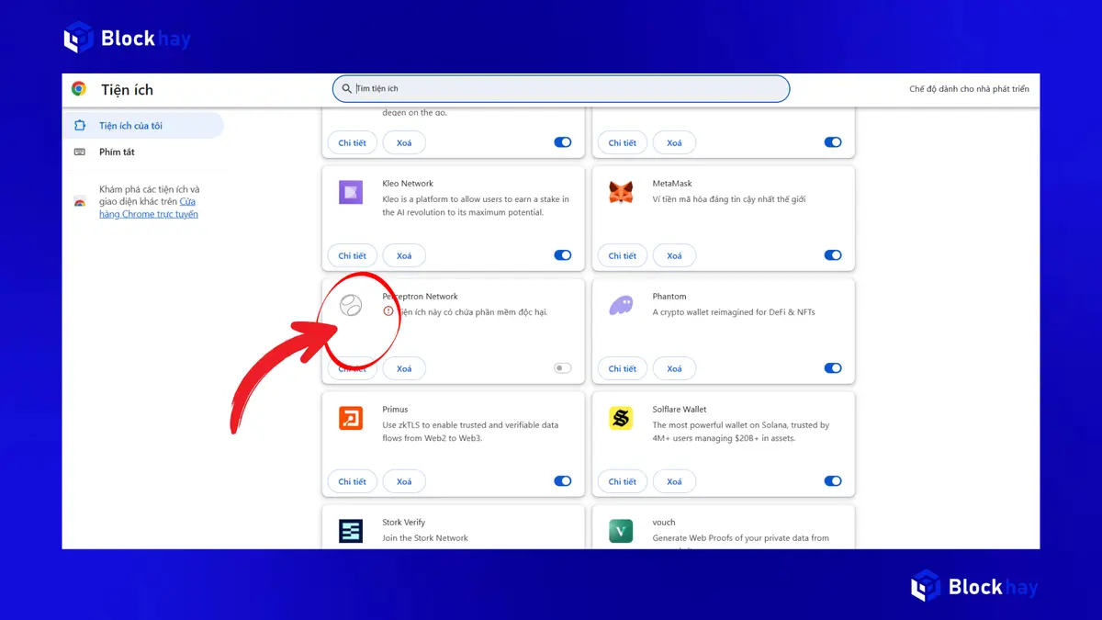The image size is (1102, 620).
Task: Disable the Kleo Network extension toggle
Action: 563,255
